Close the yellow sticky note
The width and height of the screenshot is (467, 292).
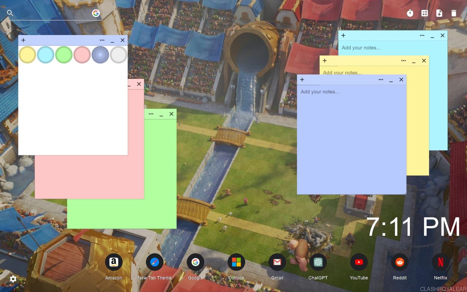pyautogui.click(x=424, y=61)
